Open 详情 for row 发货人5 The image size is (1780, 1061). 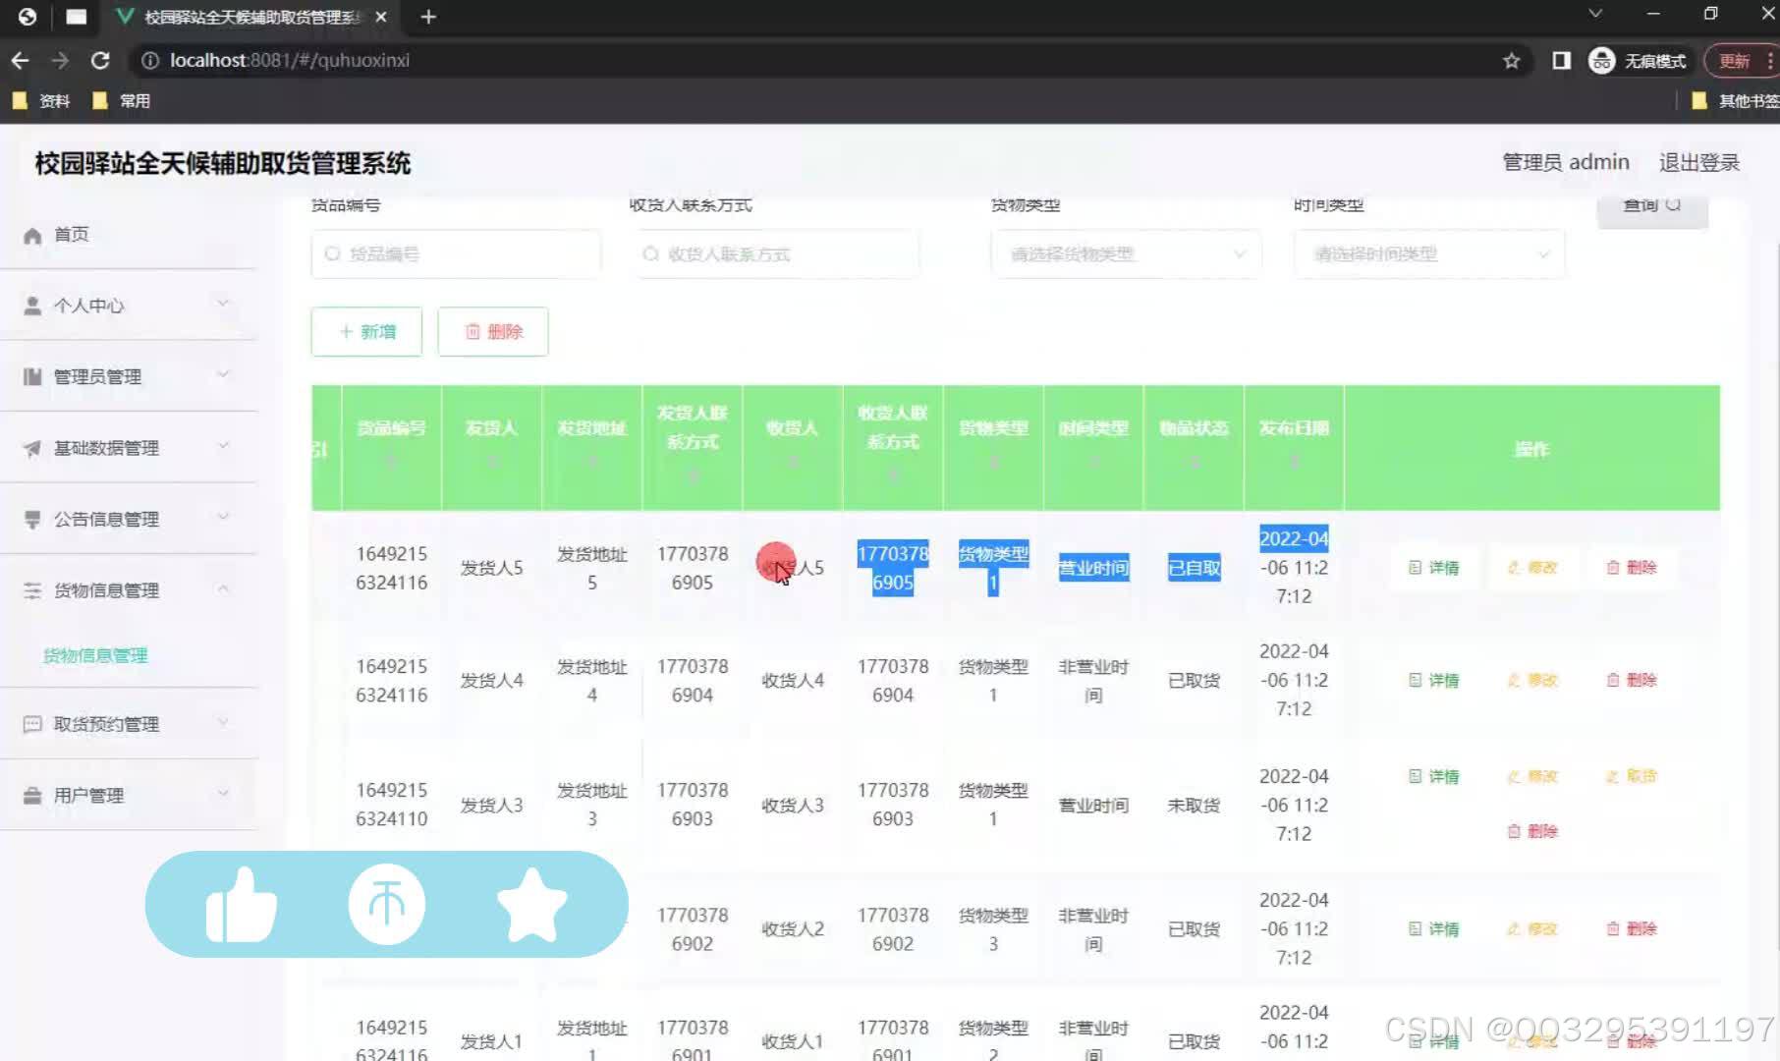(x=1434, y=568)
